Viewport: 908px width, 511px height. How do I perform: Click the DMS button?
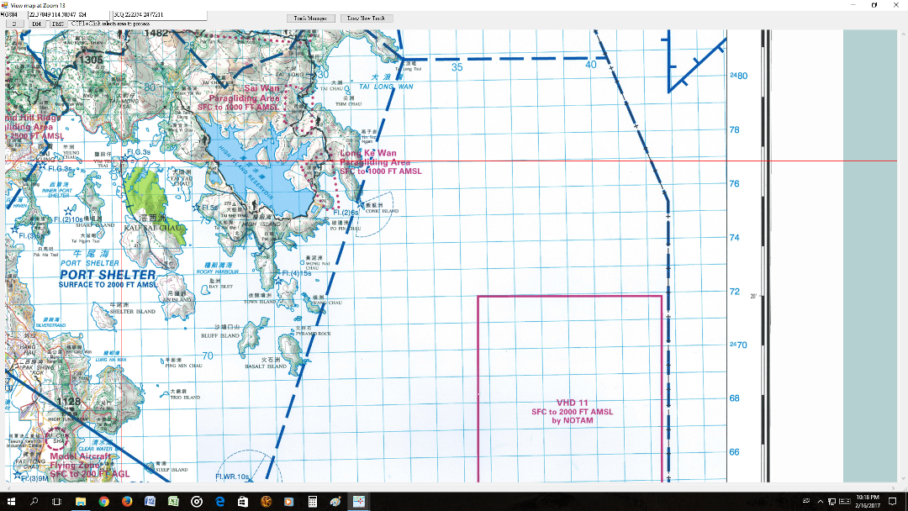point(58,24)
